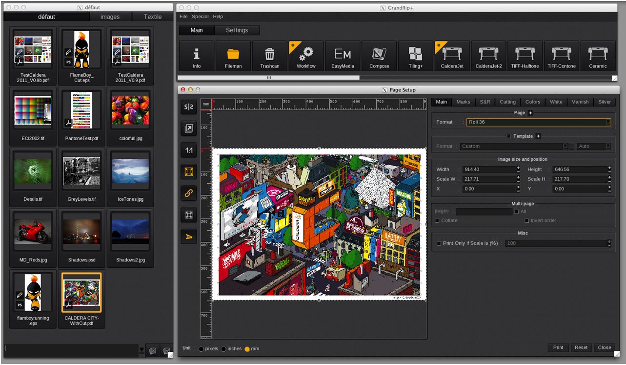Select the 1:1 zoom icon
Image resolution: width=626 pixels, height=365 pixels.
coord(189,150)
